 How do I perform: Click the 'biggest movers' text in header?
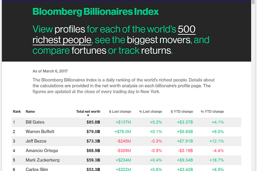pos(158,40)
